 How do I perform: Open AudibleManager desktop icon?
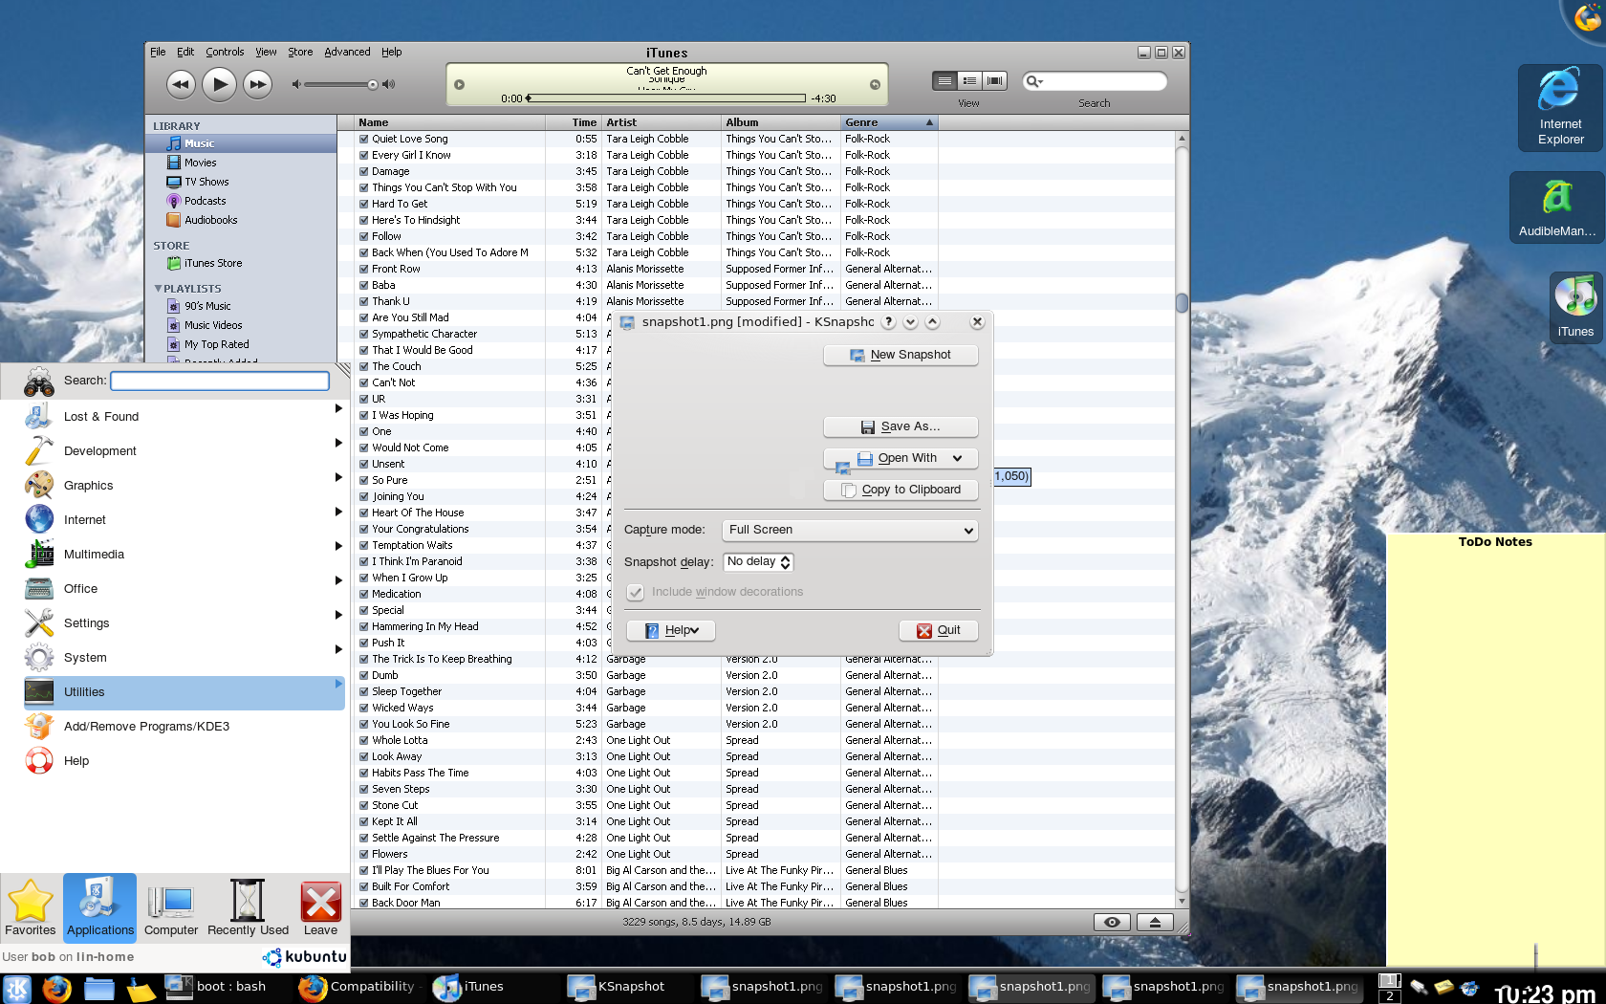1557,207
